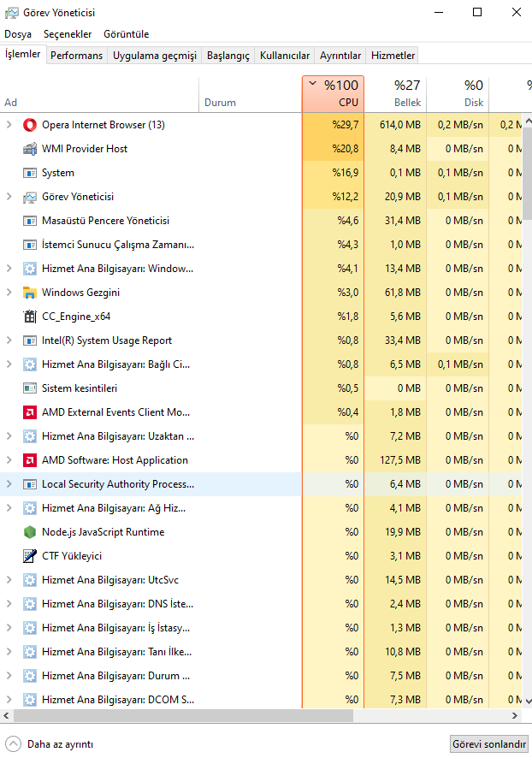Click the Görev Yöneticisi title bar icon
The width and height of the screenshot is (532, 758).
pyautogui.click(x=12, y=13)
